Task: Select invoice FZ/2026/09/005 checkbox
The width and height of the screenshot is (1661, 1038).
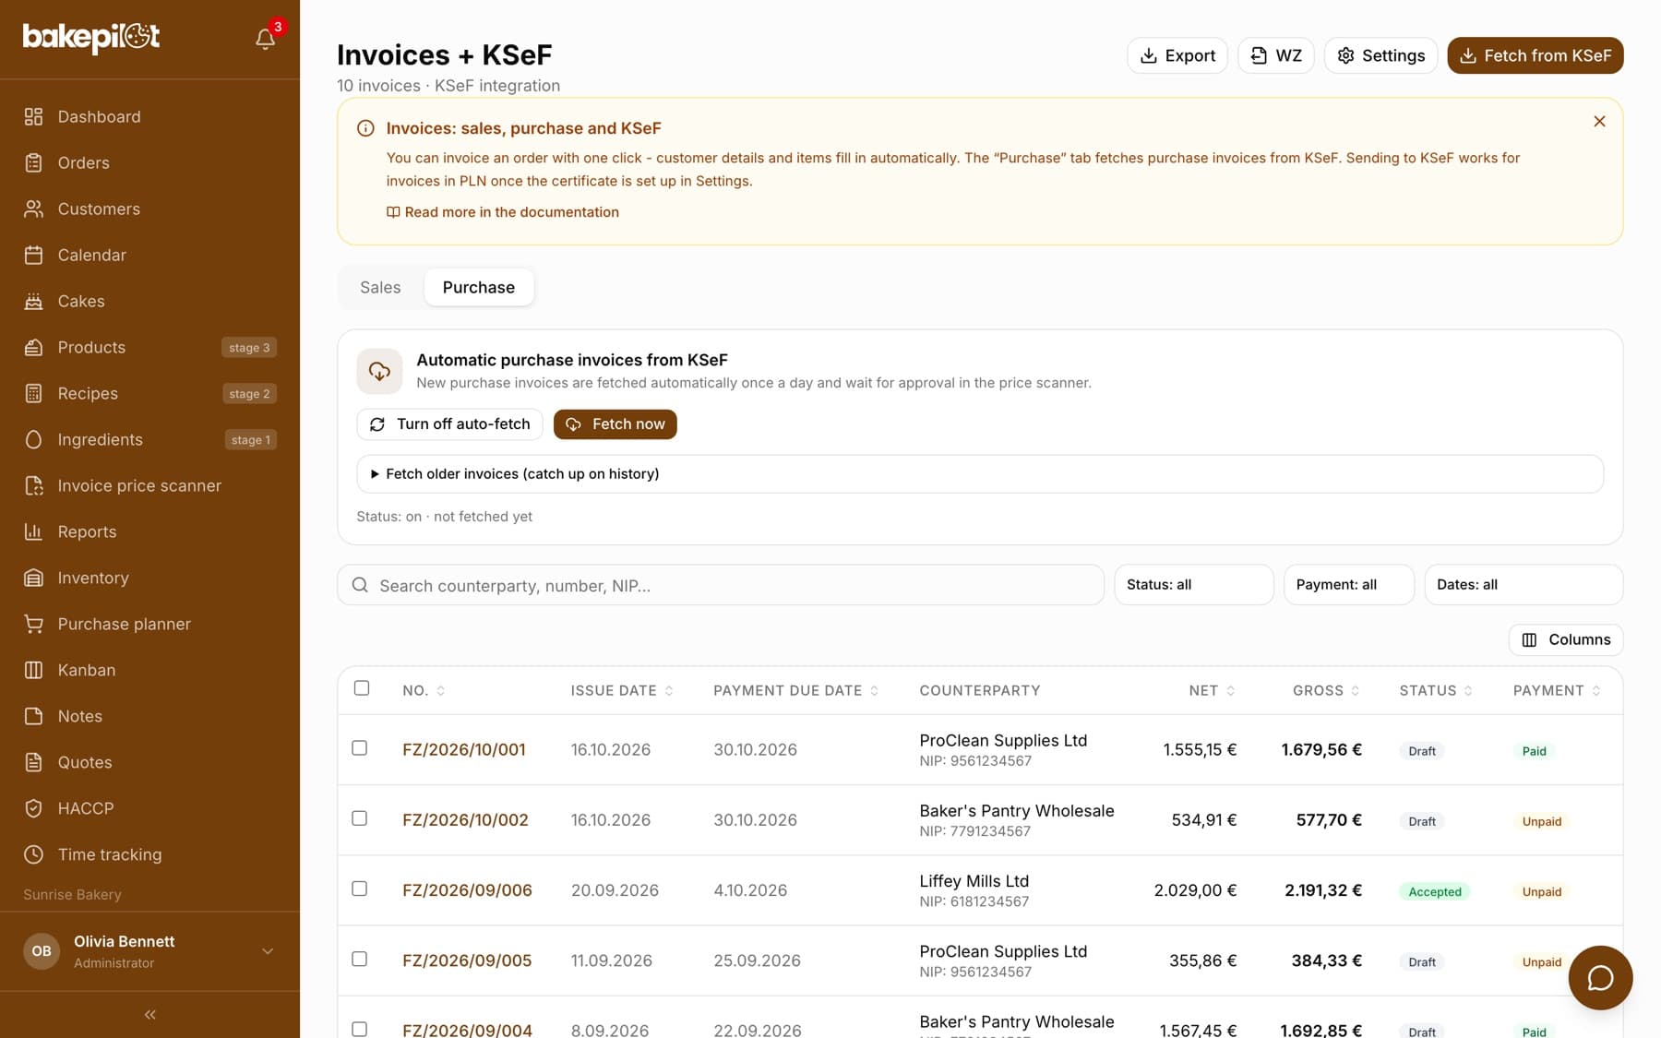Action: (360, 959)
